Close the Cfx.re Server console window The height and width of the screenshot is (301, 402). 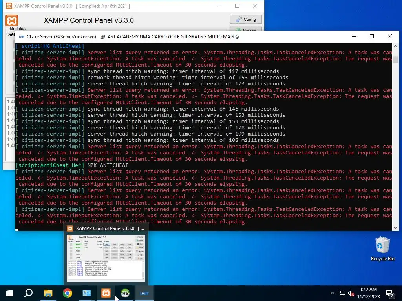tap(390, 36)
